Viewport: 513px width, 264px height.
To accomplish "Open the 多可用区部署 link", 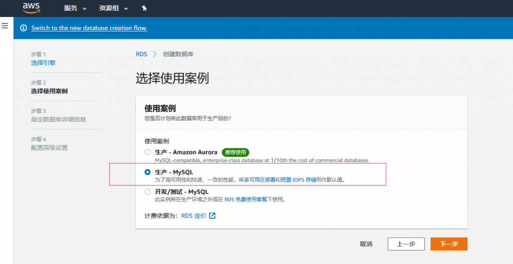I will pyautogui.click(x=260, y=179).
